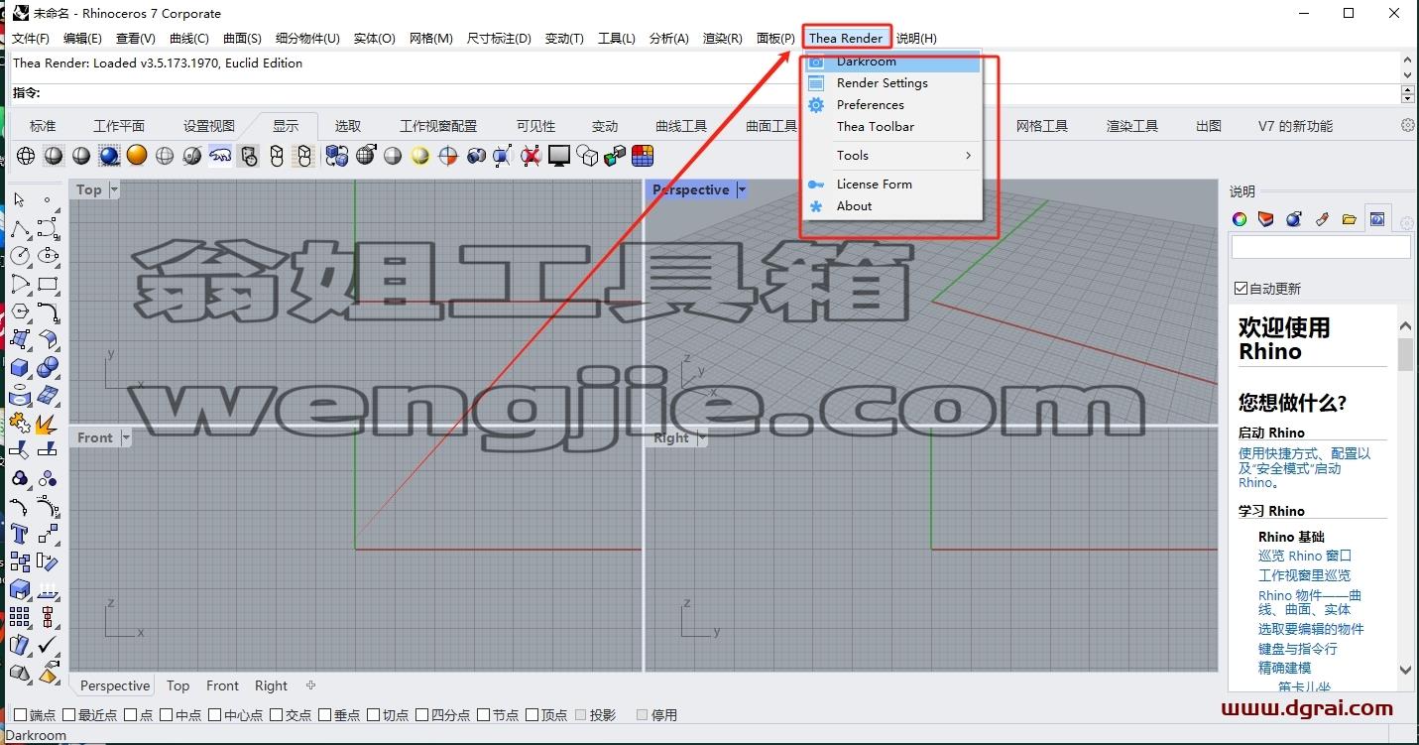Select the circle tool in sidebar

pos(19,256)
